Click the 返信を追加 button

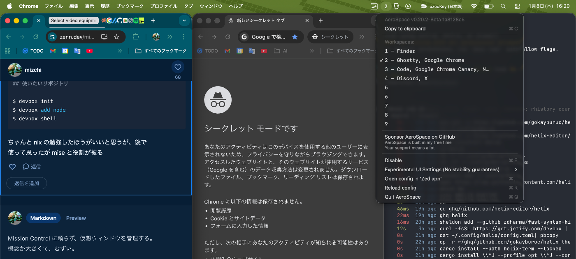27,183
